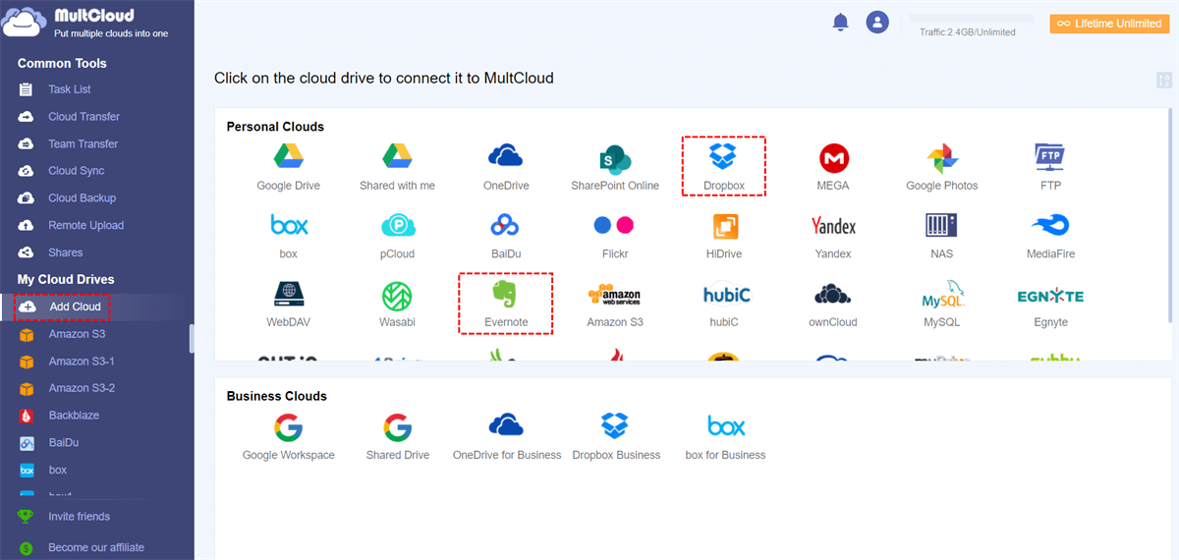The image size is (1179, 560).
Task: Add MediaFire cloud
Action: click(1050, 235)
